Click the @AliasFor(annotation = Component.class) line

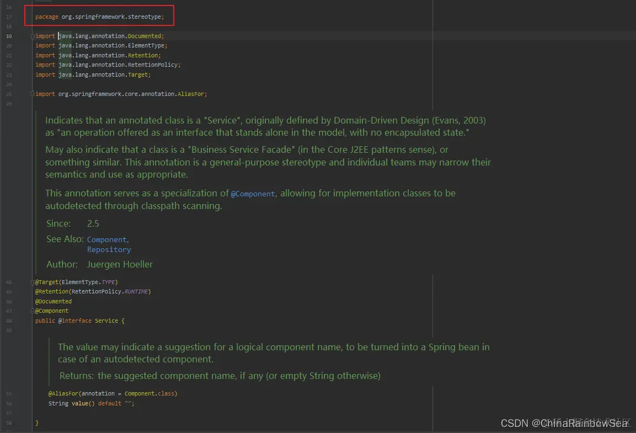pyautogui.click(x=113, y=394)
